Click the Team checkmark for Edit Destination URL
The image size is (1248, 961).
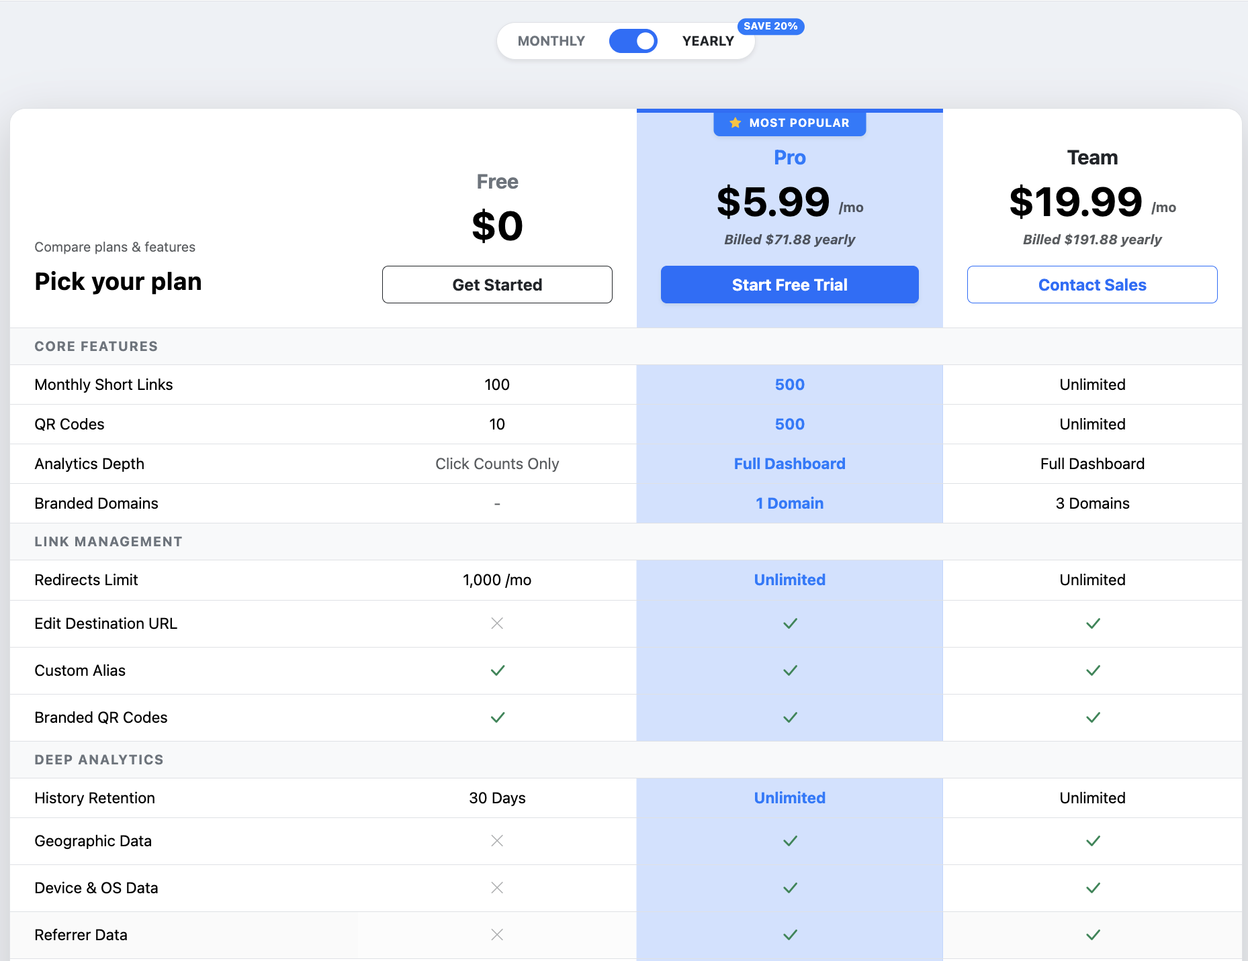1093,623
